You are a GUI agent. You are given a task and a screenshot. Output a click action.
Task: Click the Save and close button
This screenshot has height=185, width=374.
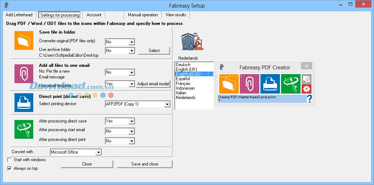click(x=145, y=164)
